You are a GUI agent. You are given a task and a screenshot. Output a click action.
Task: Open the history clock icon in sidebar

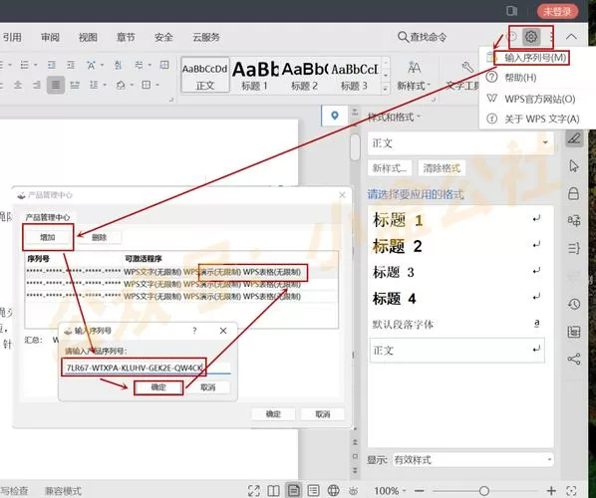pos(574,304)
